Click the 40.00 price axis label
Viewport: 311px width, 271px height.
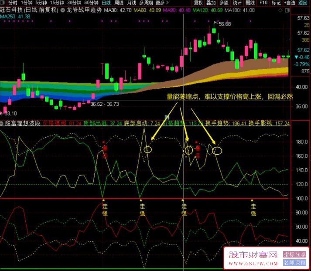coord(301,87)
